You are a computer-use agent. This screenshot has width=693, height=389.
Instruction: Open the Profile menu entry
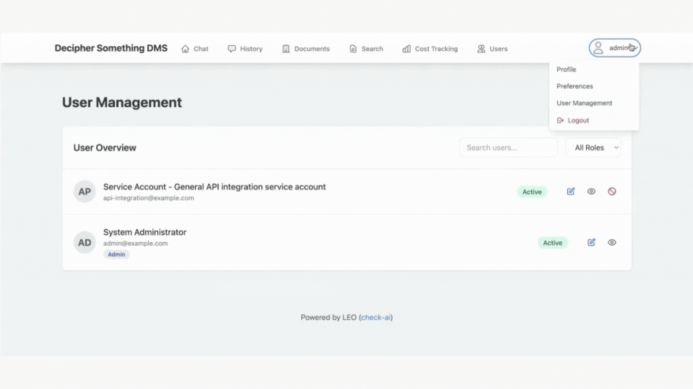point(566,69)
